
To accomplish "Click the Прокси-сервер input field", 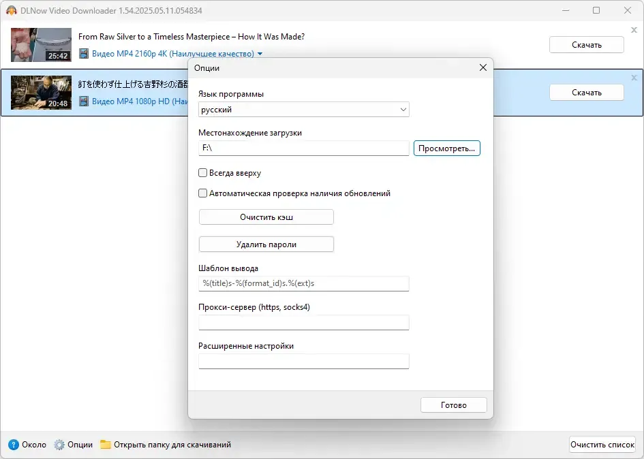I will coord(303,322).
